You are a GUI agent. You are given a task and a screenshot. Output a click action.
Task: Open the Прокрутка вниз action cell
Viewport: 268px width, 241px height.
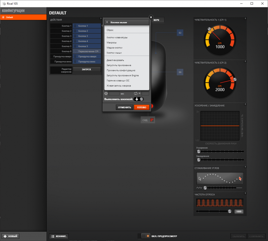click(87, 61)
